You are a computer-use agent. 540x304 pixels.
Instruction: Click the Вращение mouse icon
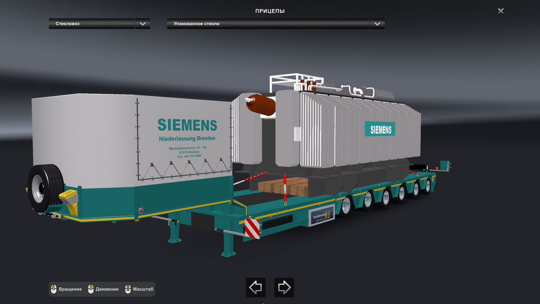tap(54, 289)
